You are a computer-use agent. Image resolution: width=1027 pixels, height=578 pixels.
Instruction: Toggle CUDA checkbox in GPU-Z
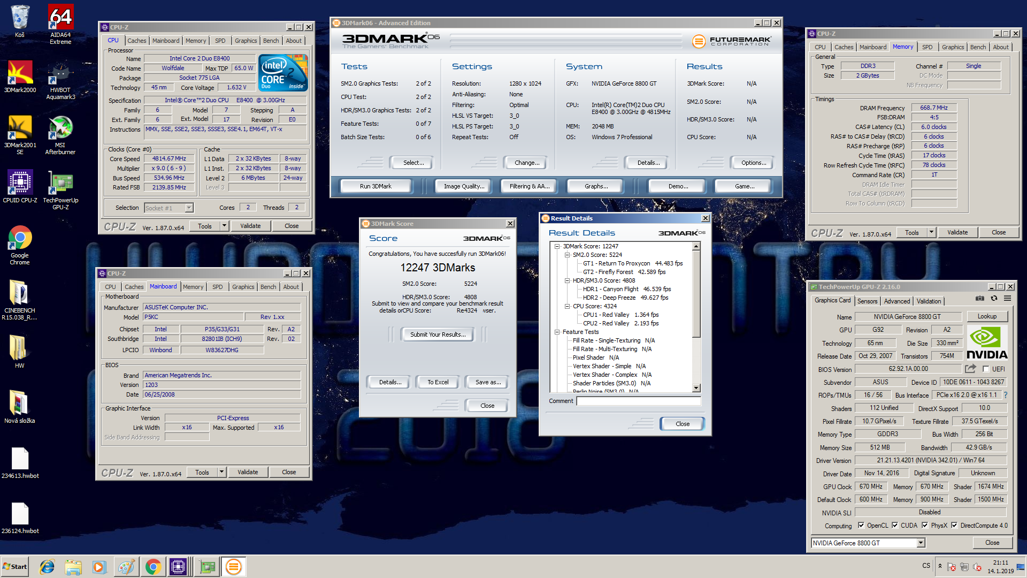click(x=895, y=525)
